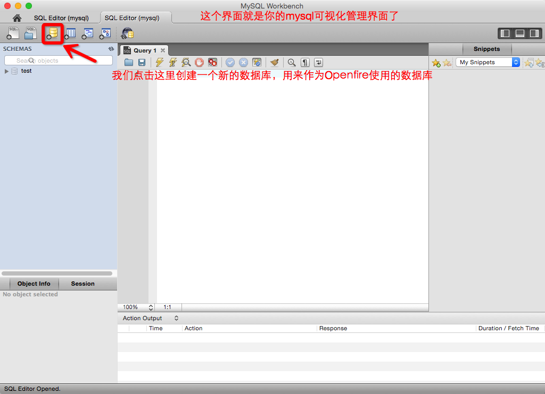Toggle continue-on-error script execution
This screenshot has width=545, height=394.
point(212,63)
